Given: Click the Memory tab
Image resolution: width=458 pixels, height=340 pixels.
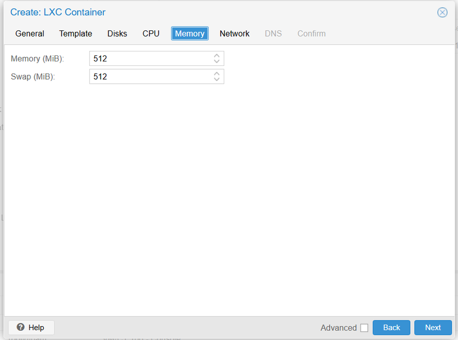Looking at the screenshot, I should coord(189,34).
